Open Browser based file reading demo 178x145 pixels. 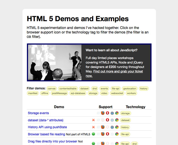46,134
